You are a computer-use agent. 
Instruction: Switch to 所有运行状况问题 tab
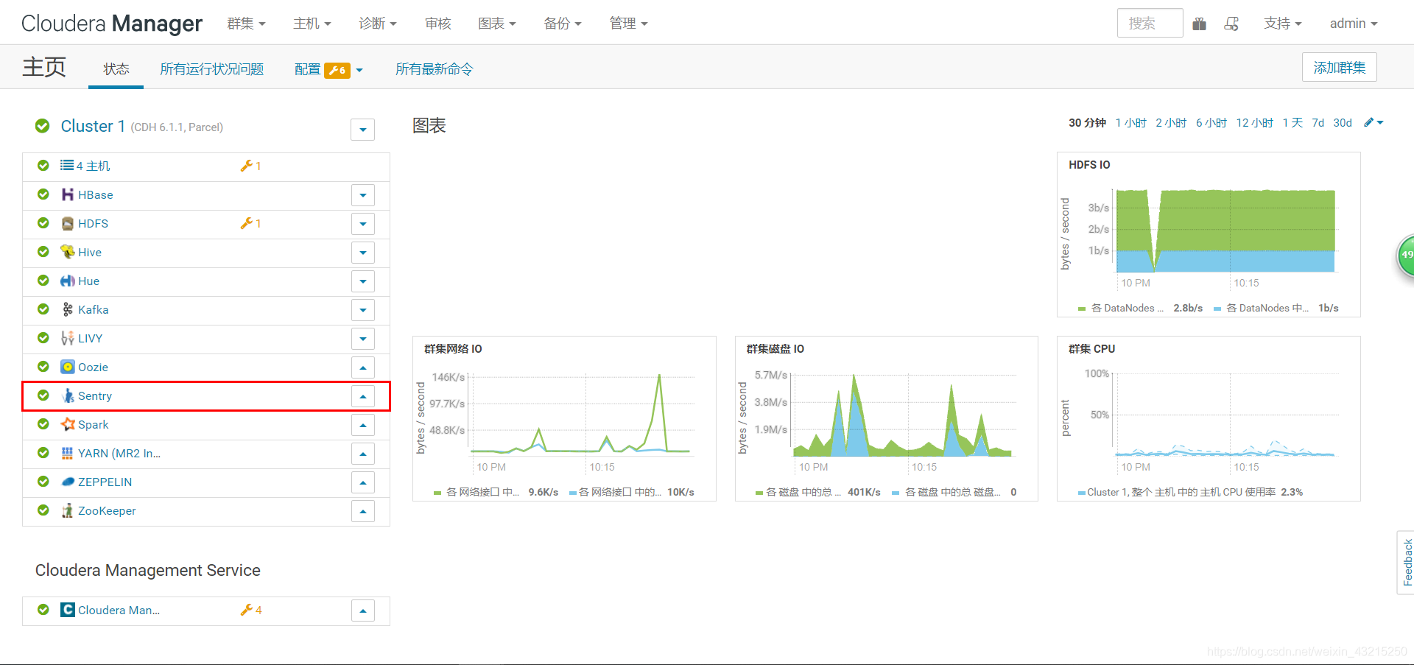click(212, 69)
